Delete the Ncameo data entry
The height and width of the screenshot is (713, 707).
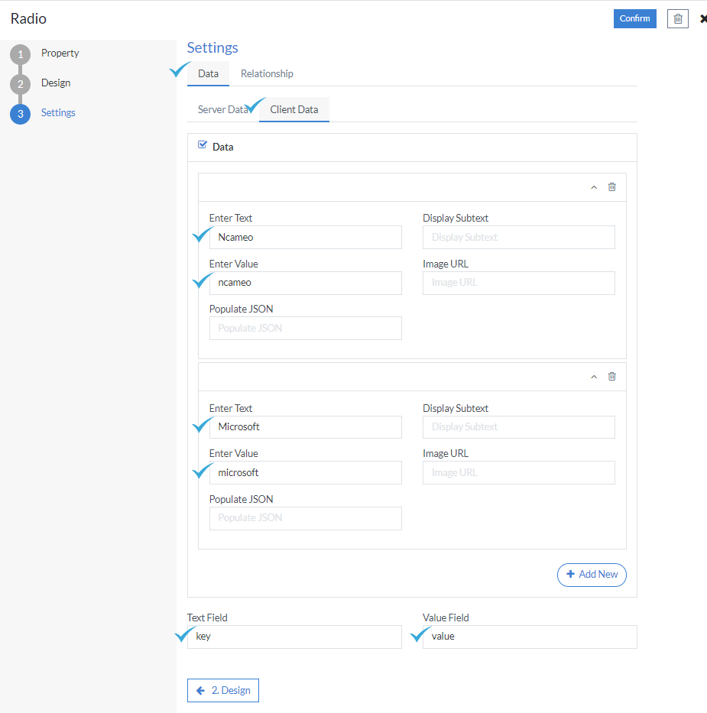611,186
